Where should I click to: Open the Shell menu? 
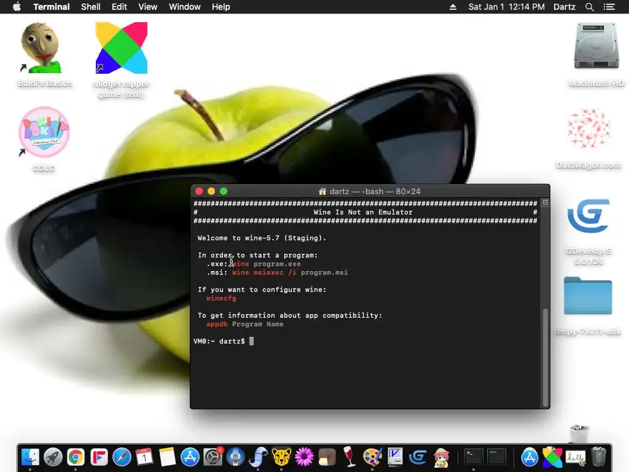(91, 7)
